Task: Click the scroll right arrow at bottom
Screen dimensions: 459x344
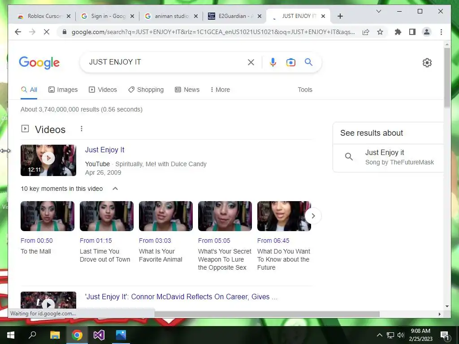Action: (x=439, y=314)
